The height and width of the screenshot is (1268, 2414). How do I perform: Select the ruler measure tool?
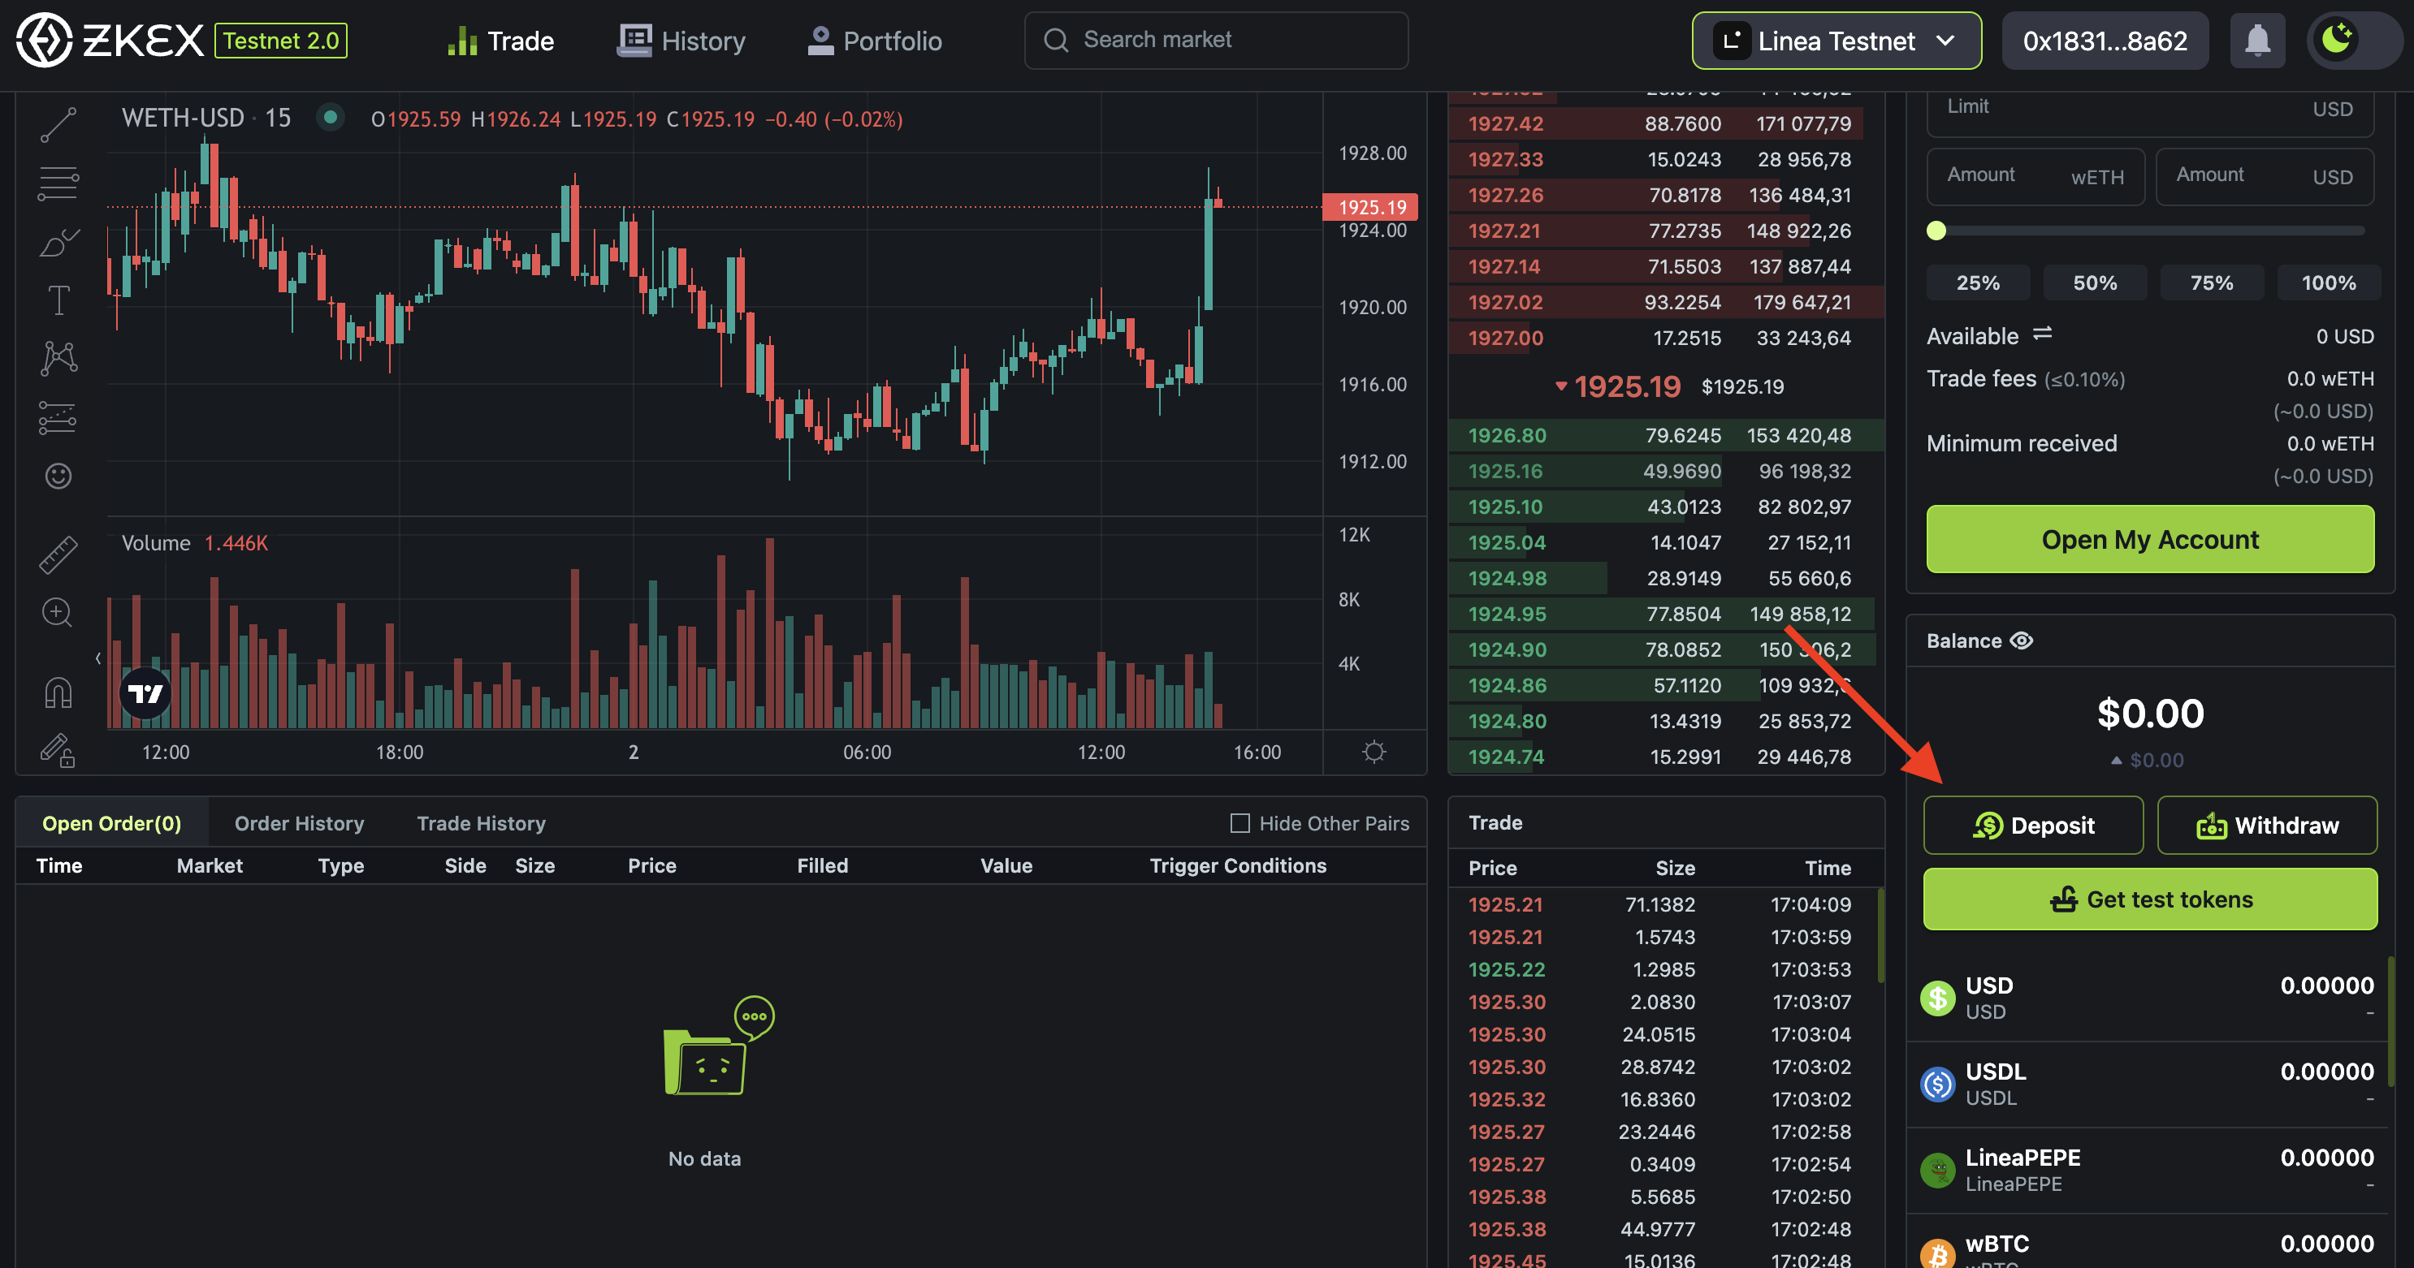tap(58, 554)
